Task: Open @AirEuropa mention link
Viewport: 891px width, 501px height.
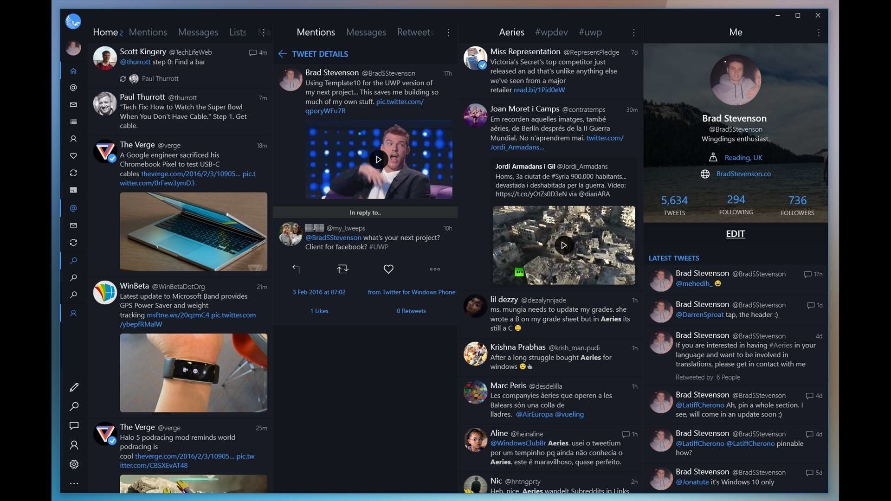Action: click(534, 414)
